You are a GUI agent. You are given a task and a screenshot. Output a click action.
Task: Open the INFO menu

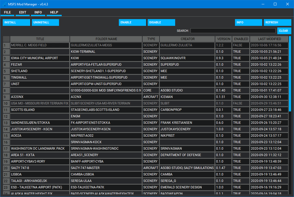pos(38,12)
